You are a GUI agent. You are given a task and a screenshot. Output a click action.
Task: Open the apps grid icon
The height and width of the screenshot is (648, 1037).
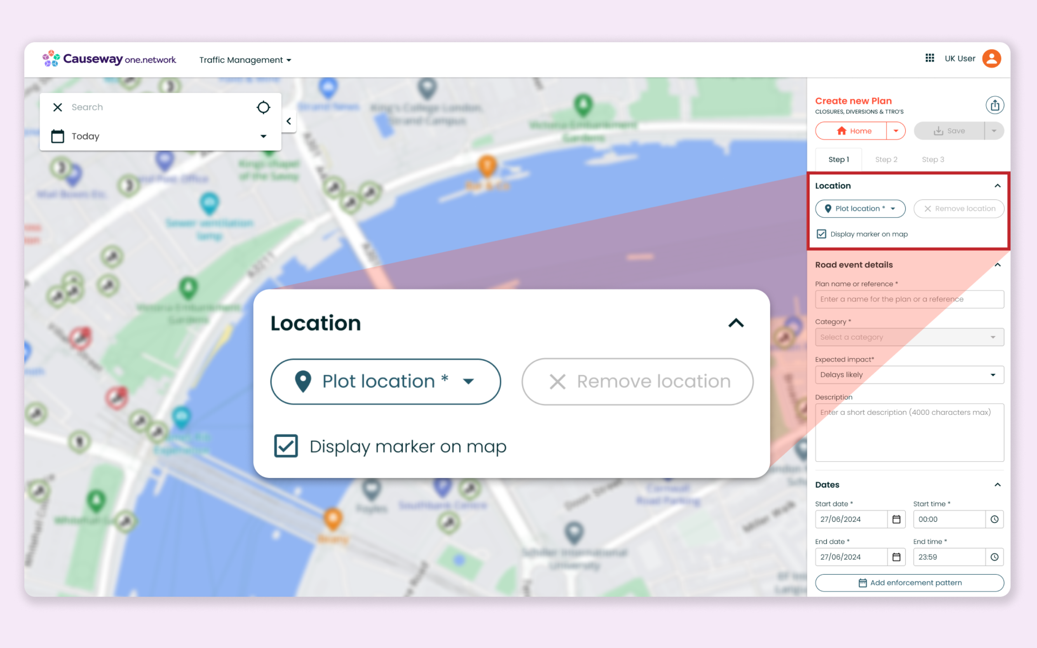coord(930,58)
